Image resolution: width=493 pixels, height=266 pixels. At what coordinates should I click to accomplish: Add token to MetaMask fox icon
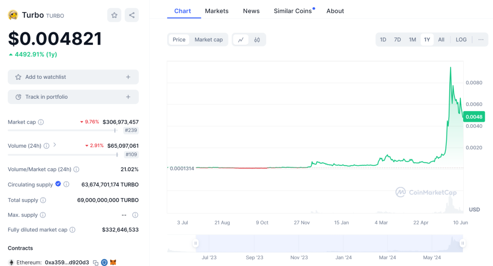point(113,262)
